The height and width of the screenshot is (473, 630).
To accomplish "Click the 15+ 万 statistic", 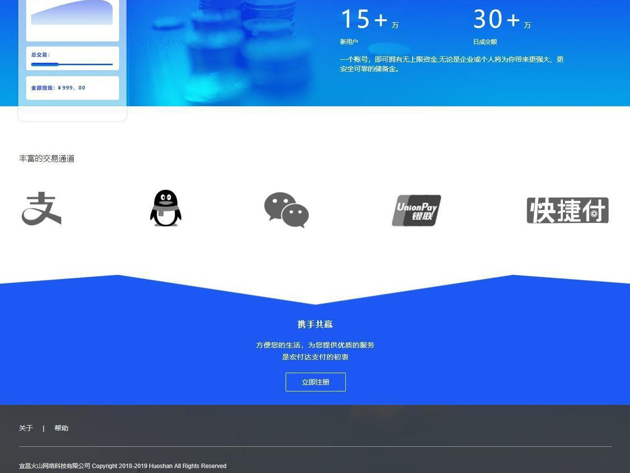I will coord(370,19).
